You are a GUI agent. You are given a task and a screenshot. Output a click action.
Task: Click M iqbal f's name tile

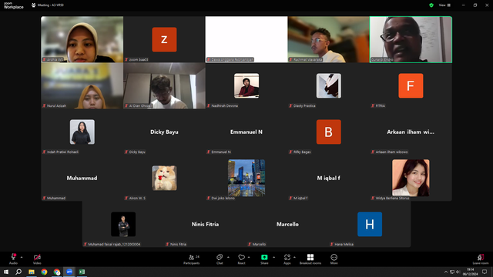pyautogui.click(x=329, y=178)
